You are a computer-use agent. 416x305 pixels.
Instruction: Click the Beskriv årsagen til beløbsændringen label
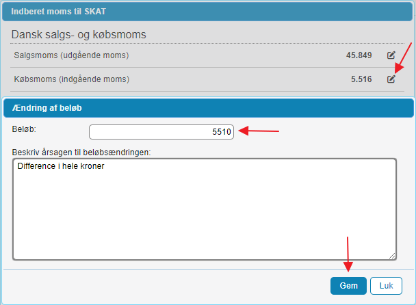[81, 152]
